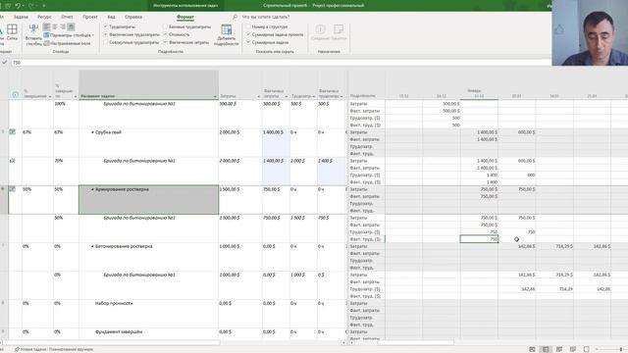Image resolution: width=628 pixels, height=353 pixels.
Task: Open Затраты column filter dropdown
Action: click(258, 96)
